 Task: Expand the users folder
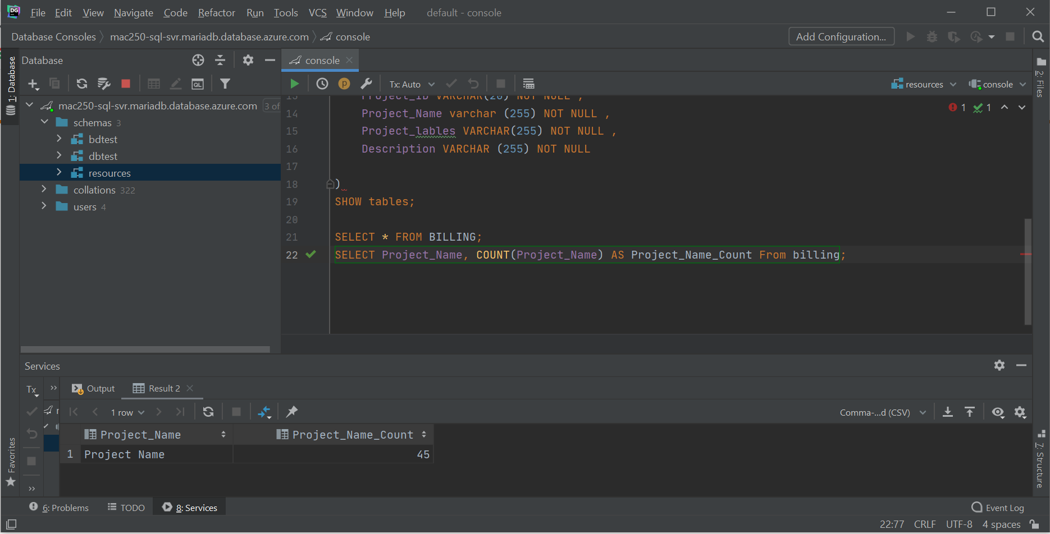coord(44,206)
